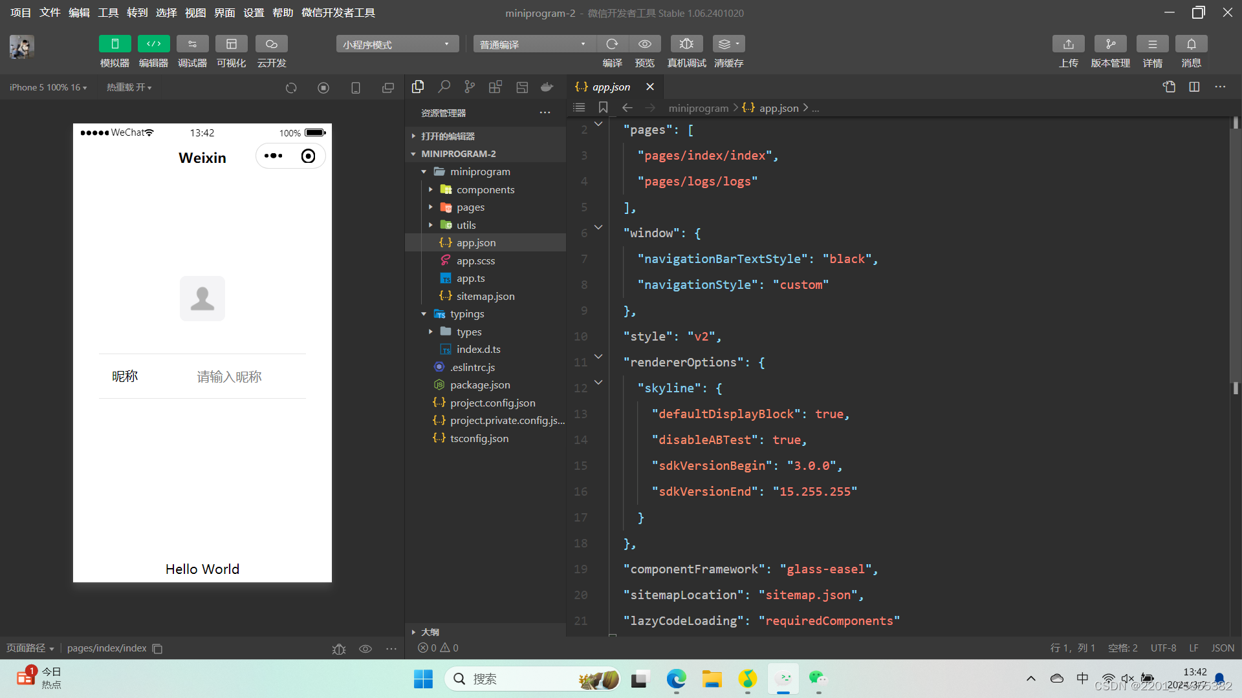Click the upload icon in toolbar
1242x698 pixels.
[1068, 44]
